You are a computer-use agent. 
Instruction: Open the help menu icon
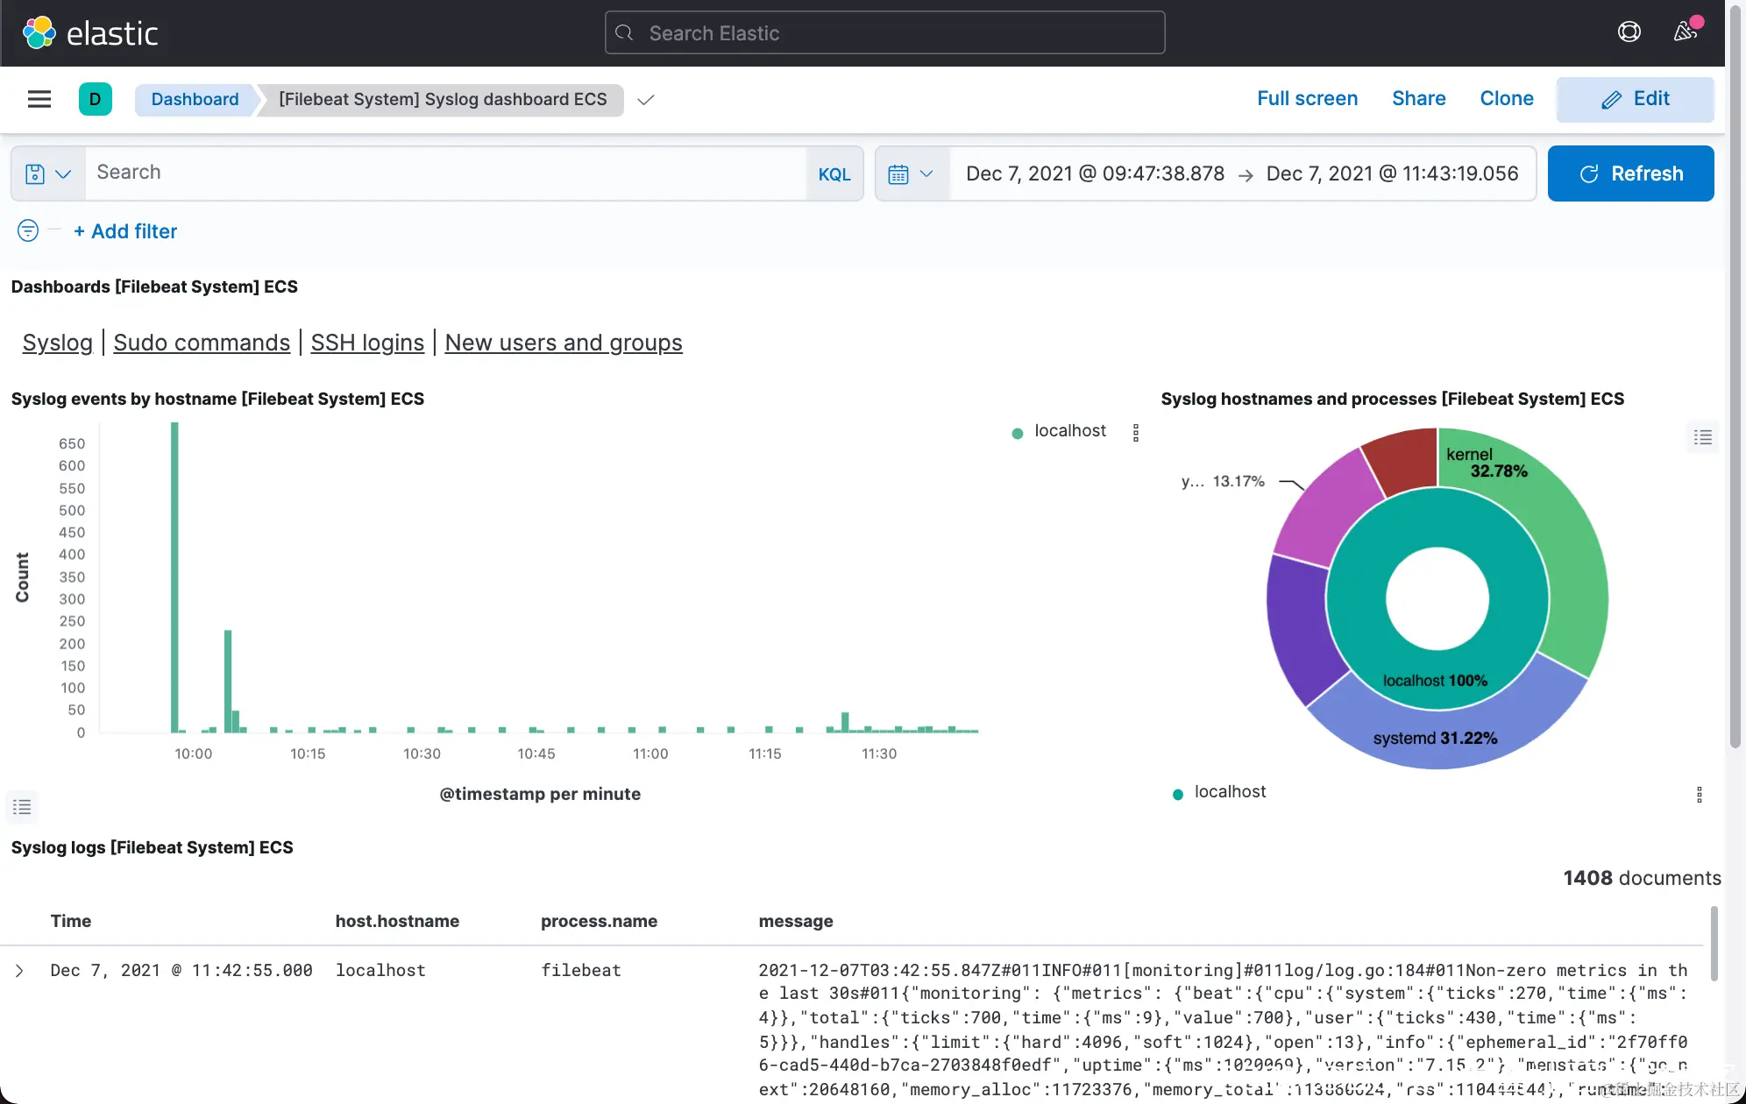point(1629,32)
